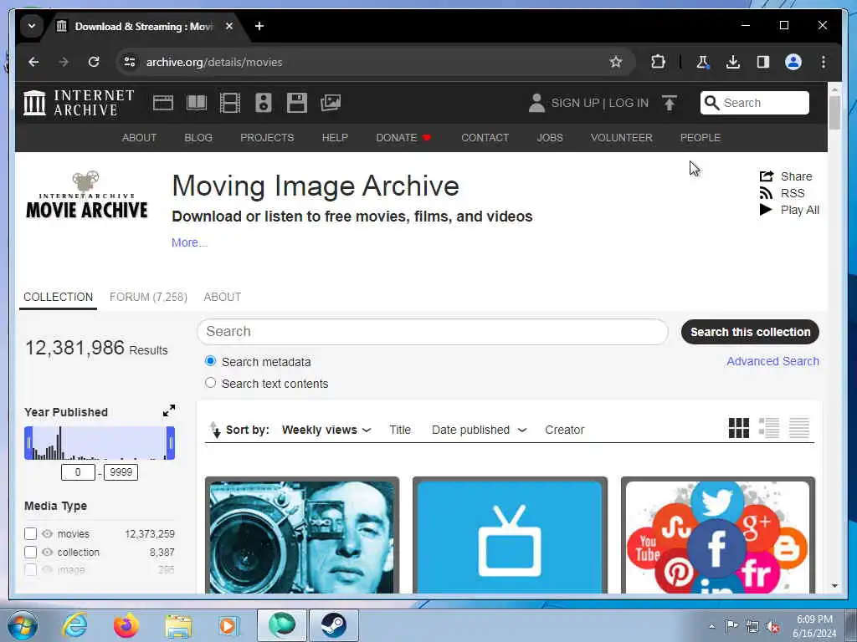This screenshot has height=642, width=857.
Task: Open ABOUT in the top navigation
Action: [x=139, y=138]
